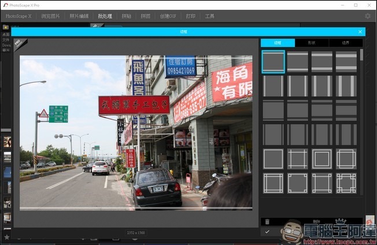The height and width of the screenshot is (245, 377).
Task: Select the Downloads folder in sidebar
Action: [6, 45]
